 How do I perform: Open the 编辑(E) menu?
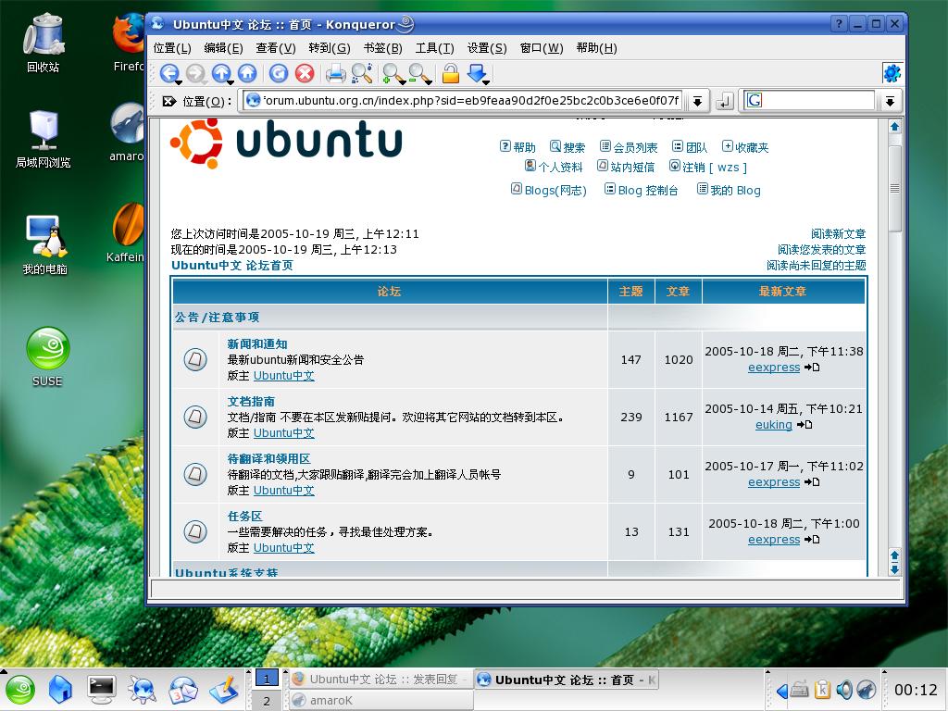pyautogui.click(x=224, y=48)
